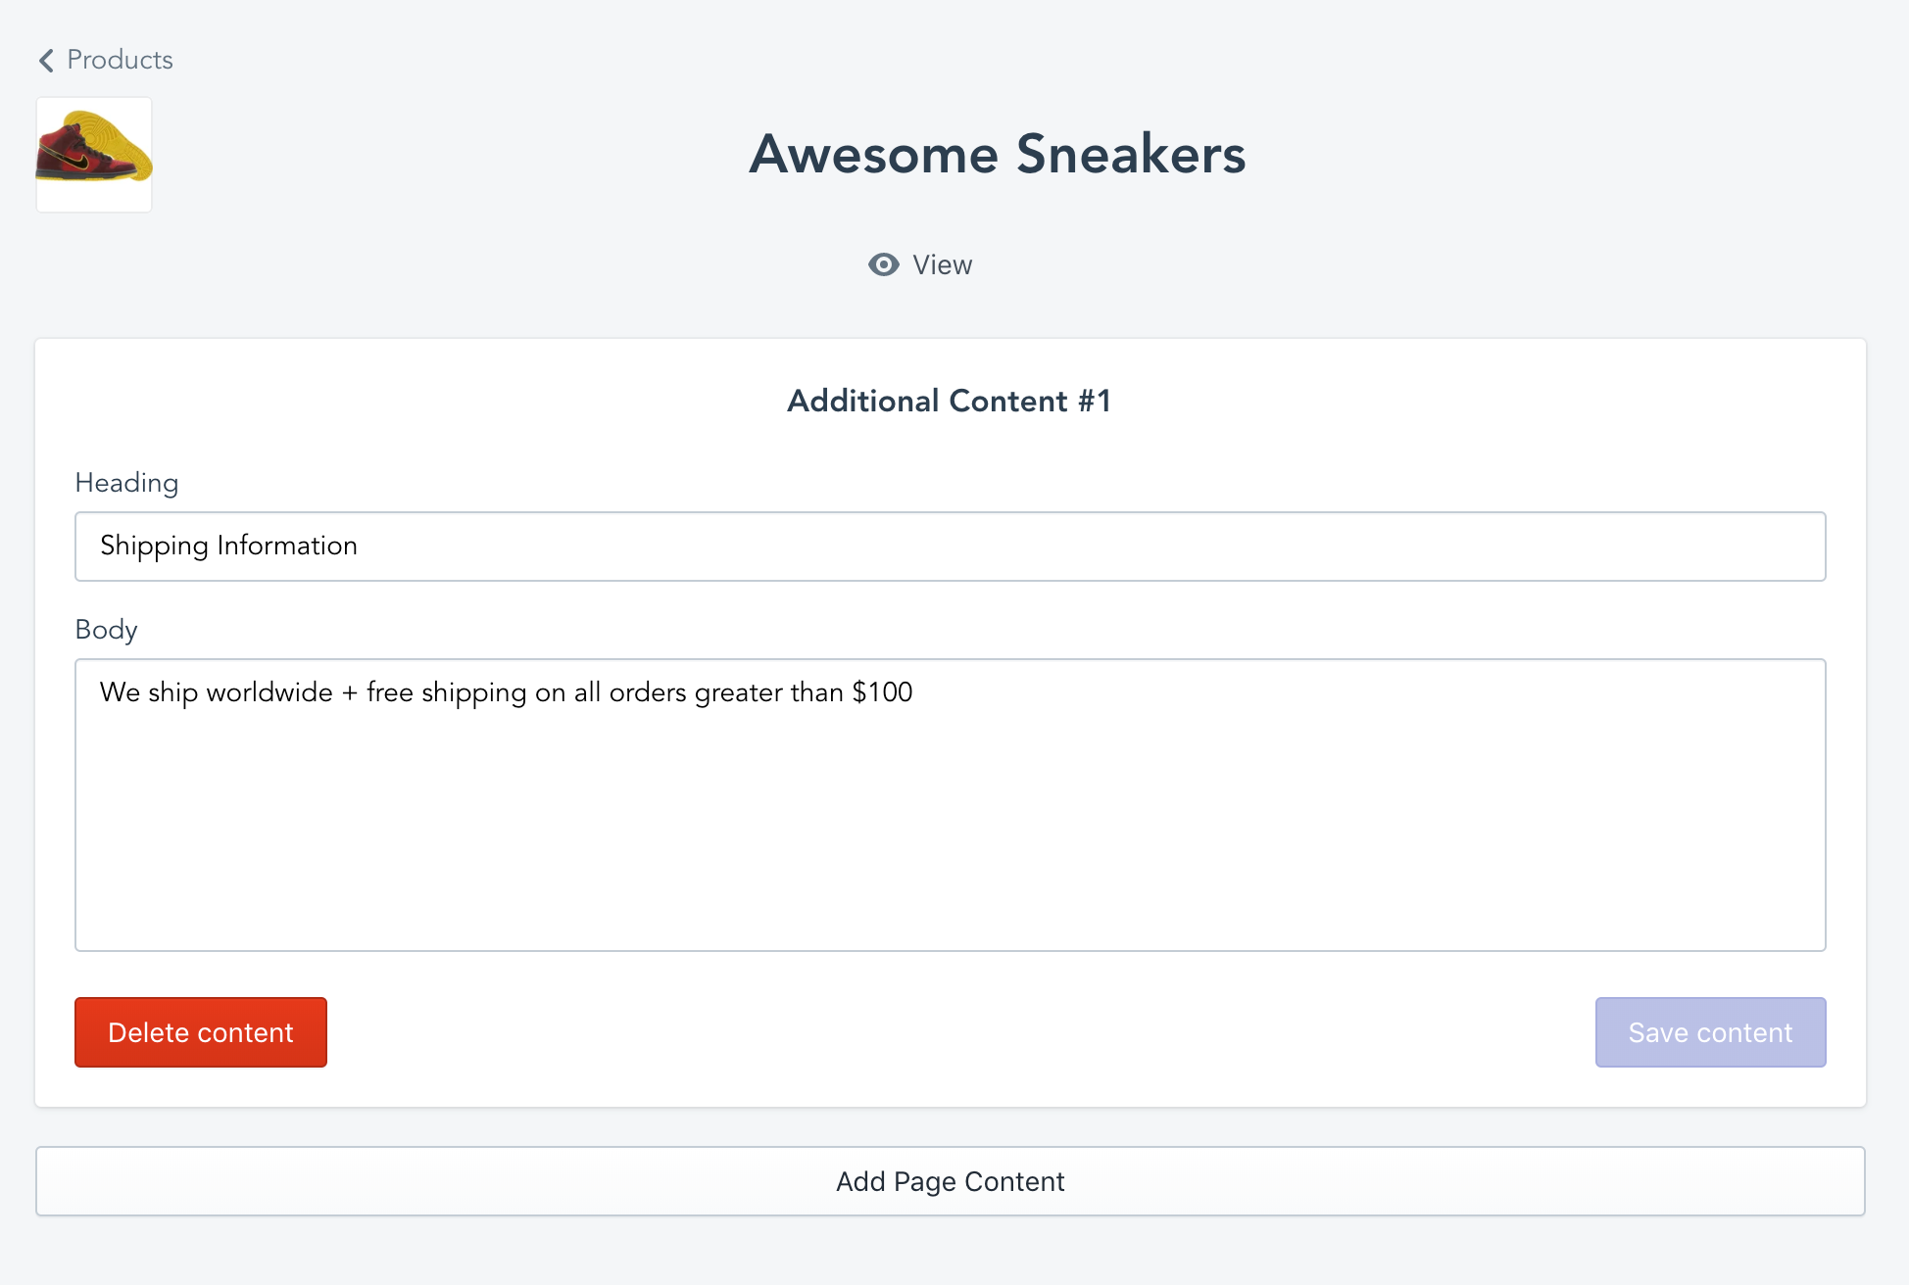Click the Body field label
1909x1285 pixels.
click(106, 630)
